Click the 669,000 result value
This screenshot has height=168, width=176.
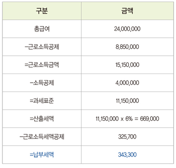150,119
